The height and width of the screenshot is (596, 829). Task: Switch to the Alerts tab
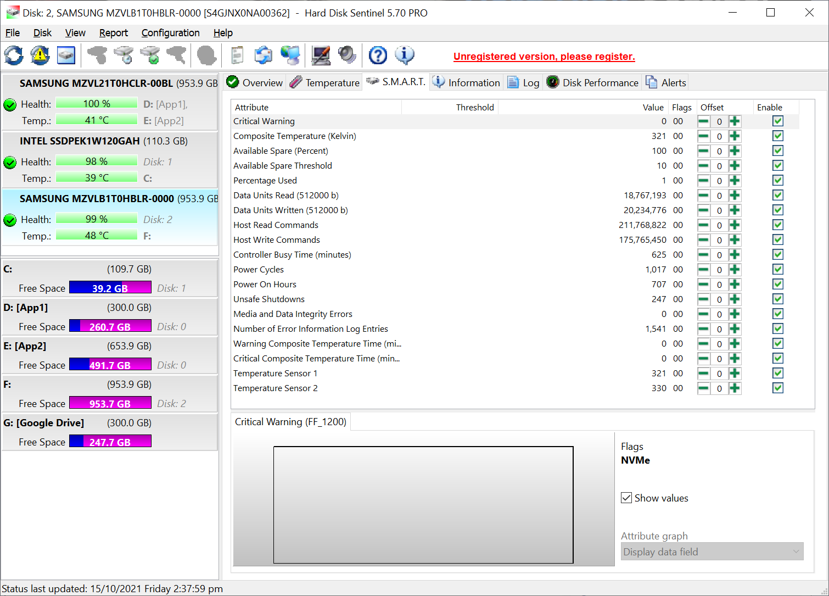[x=666, y=82]
